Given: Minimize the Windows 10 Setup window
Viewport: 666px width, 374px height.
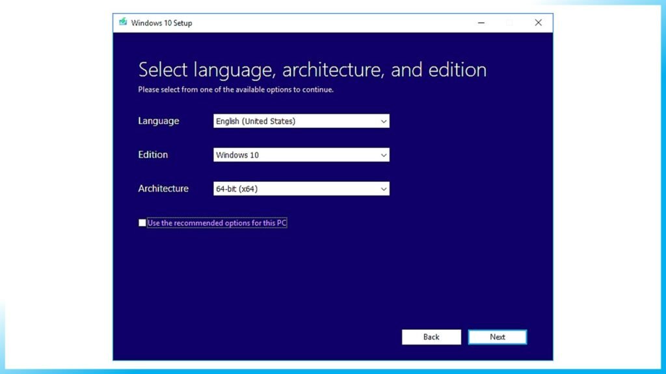Looking at the screenshot, I should click(481, 22).
